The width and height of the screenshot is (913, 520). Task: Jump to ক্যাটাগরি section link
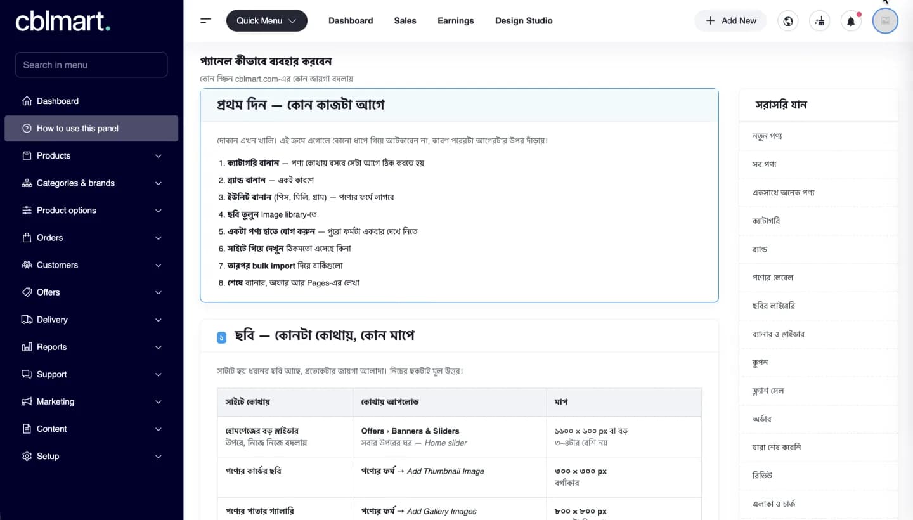click(818, 221)
